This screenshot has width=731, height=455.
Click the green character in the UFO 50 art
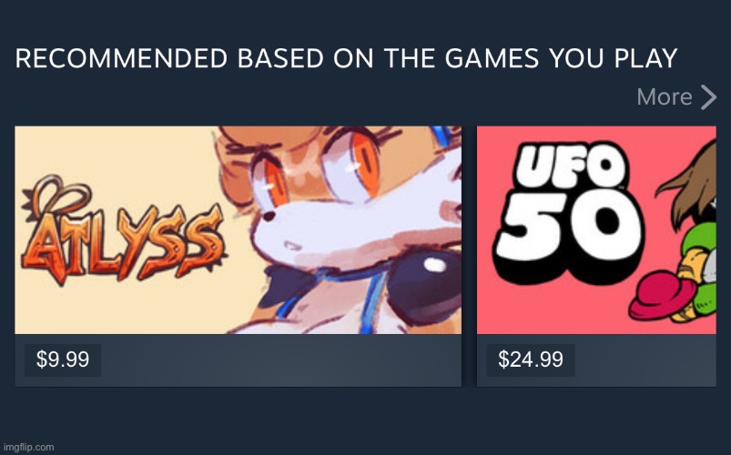(x=697, y=268)
